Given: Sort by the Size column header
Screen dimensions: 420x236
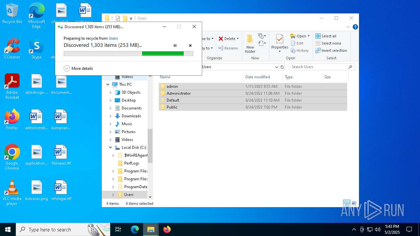Looking at the screenshot, I should [x=335, y=77].
